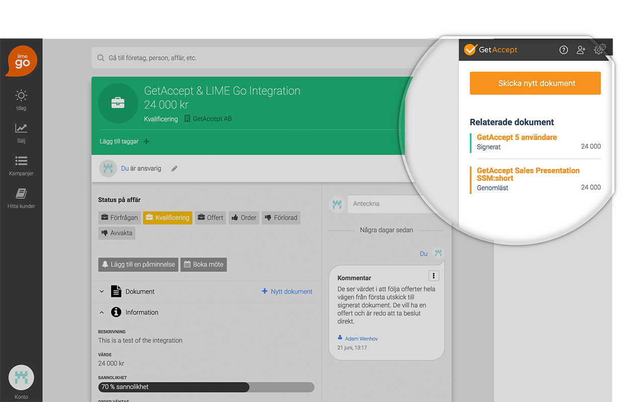Image resolution: width=644 pixels, height=402 pixels.
Task: Click the Relaterade dokument heading
Action: click(512, 122)
